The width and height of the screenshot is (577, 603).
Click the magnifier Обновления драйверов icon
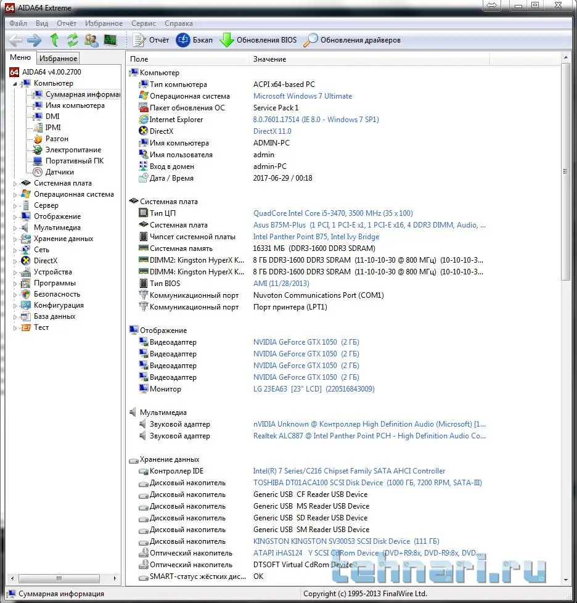click(311, 40)
